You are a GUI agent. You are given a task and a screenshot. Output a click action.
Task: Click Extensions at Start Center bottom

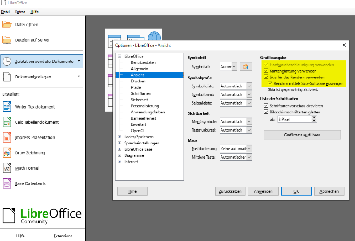click(63, 236)
